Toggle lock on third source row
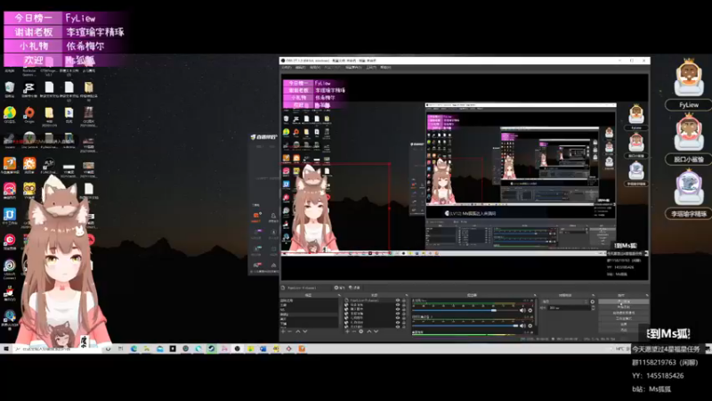 point(404,309)
